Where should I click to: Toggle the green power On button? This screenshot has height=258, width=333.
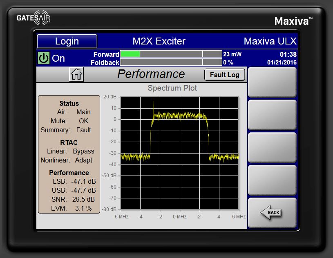point(44,58)
